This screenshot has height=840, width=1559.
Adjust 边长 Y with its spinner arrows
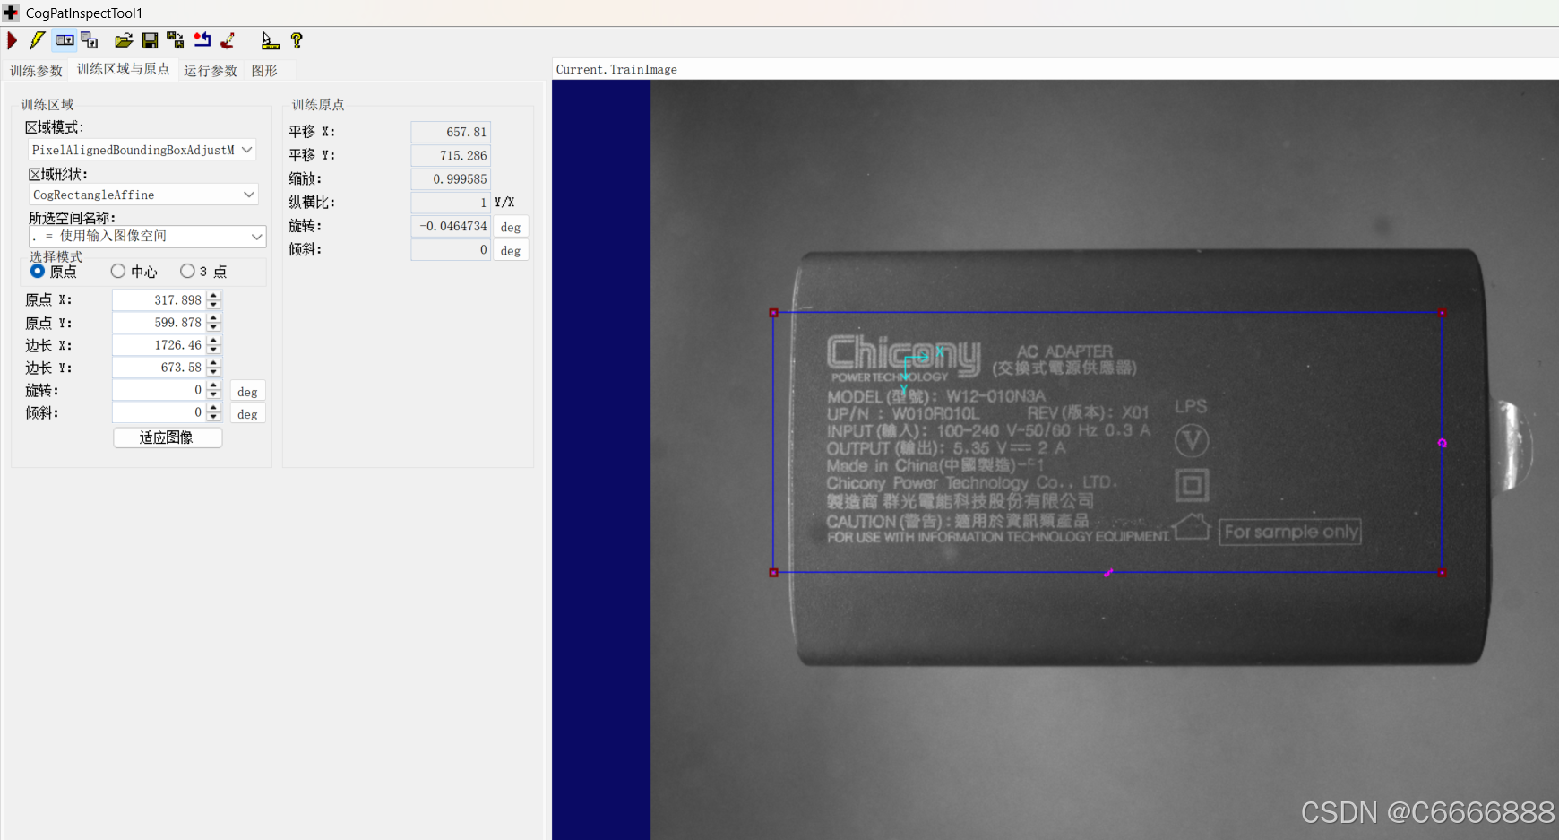point(214,367)
